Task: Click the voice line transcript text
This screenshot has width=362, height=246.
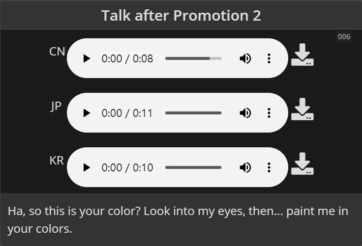Action: [x=178, y=219]
